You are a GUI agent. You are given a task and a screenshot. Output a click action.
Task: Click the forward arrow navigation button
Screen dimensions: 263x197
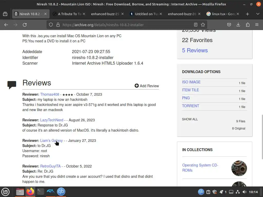pyautogui.click(x=15, y=25)
